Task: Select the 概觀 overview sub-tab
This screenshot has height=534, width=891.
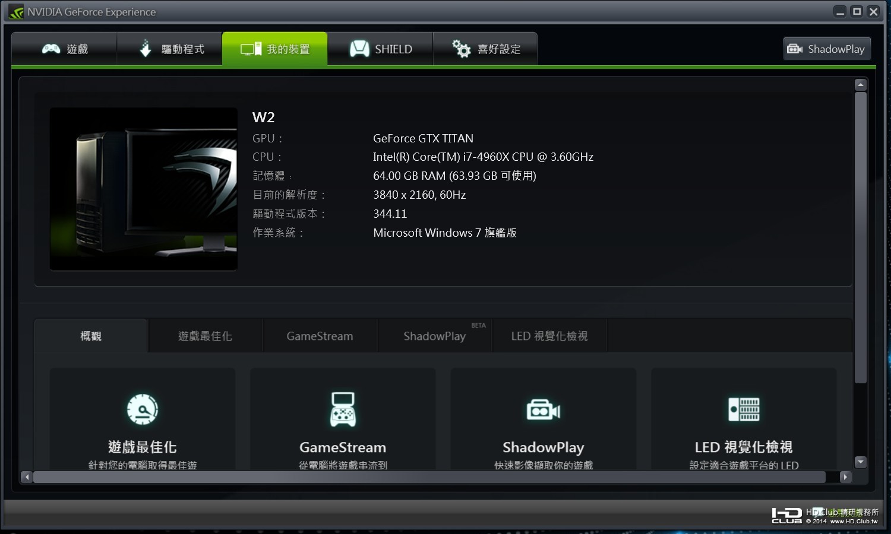Action: coord(91,336)
